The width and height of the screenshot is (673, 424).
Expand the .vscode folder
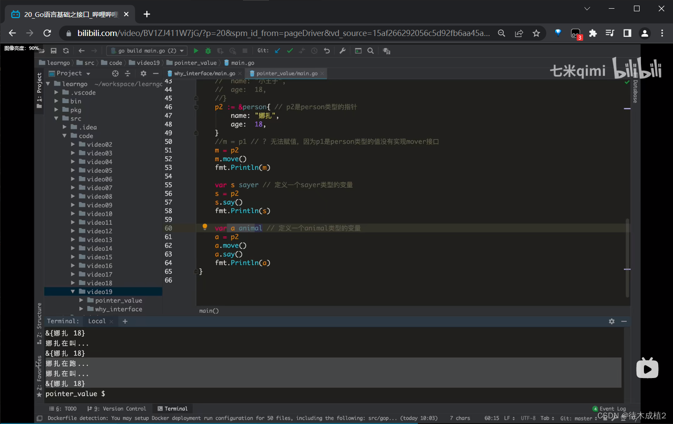(56, 92)
